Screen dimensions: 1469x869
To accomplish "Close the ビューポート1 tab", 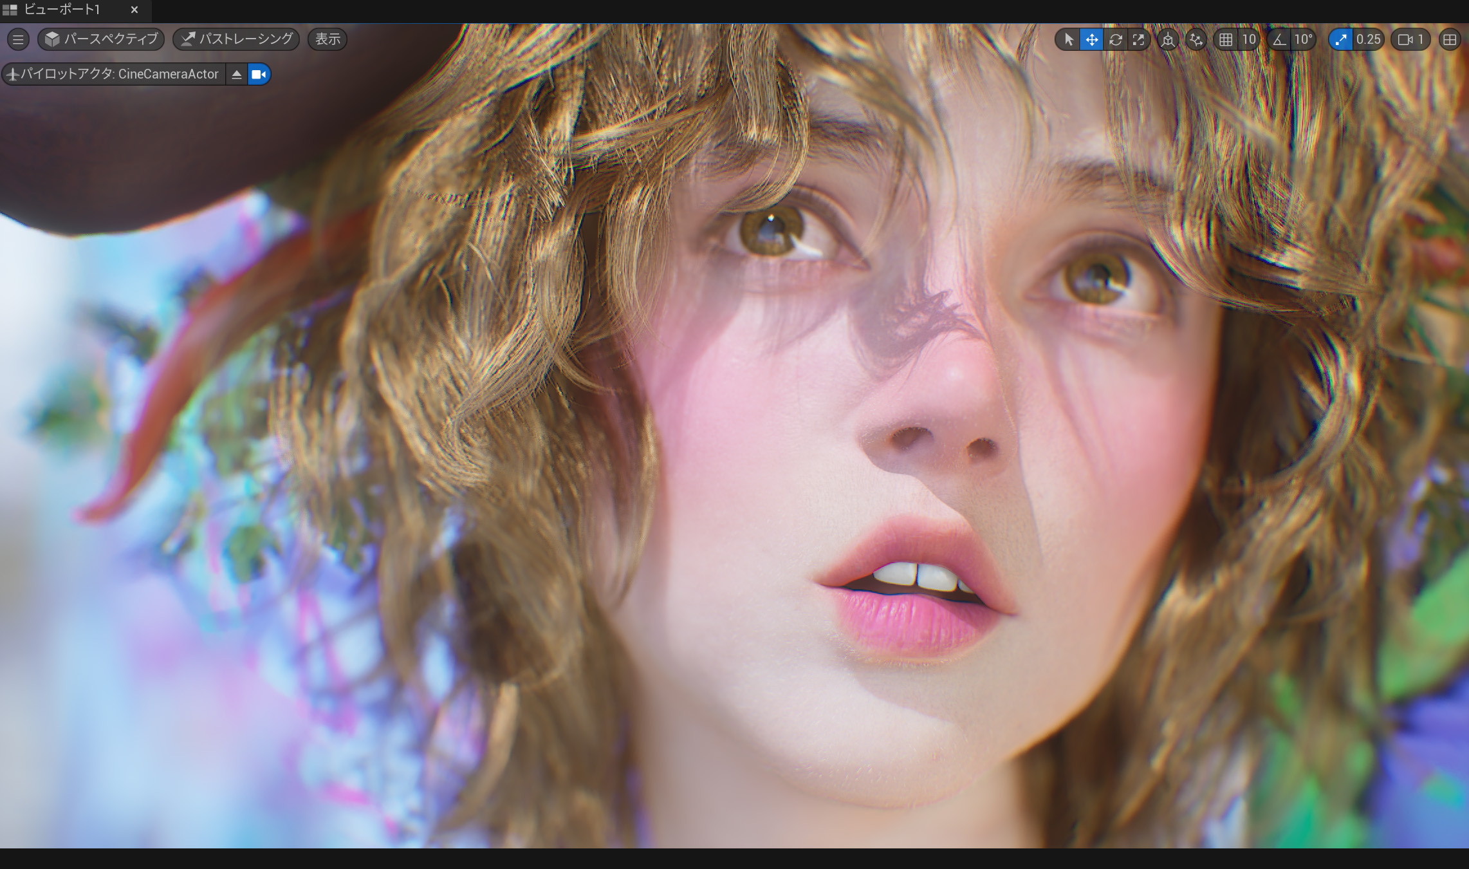I will [134, 10].
